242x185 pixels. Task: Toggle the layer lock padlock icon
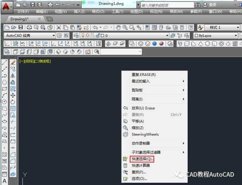click(98, 35)
